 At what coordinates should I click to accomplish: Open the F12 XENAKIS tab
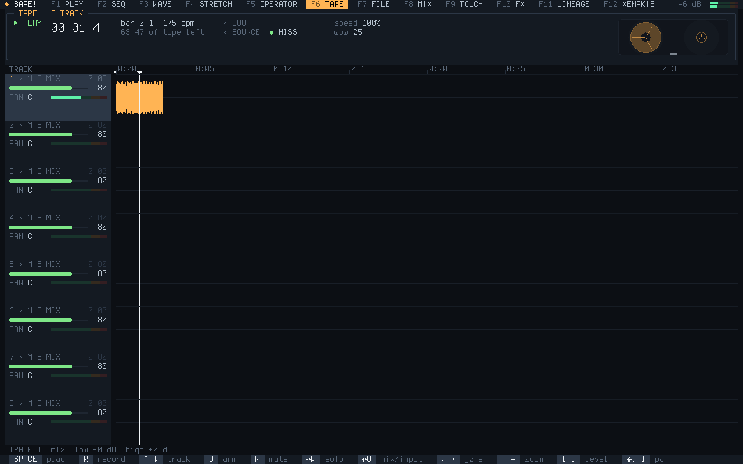(x=629, y=5)
